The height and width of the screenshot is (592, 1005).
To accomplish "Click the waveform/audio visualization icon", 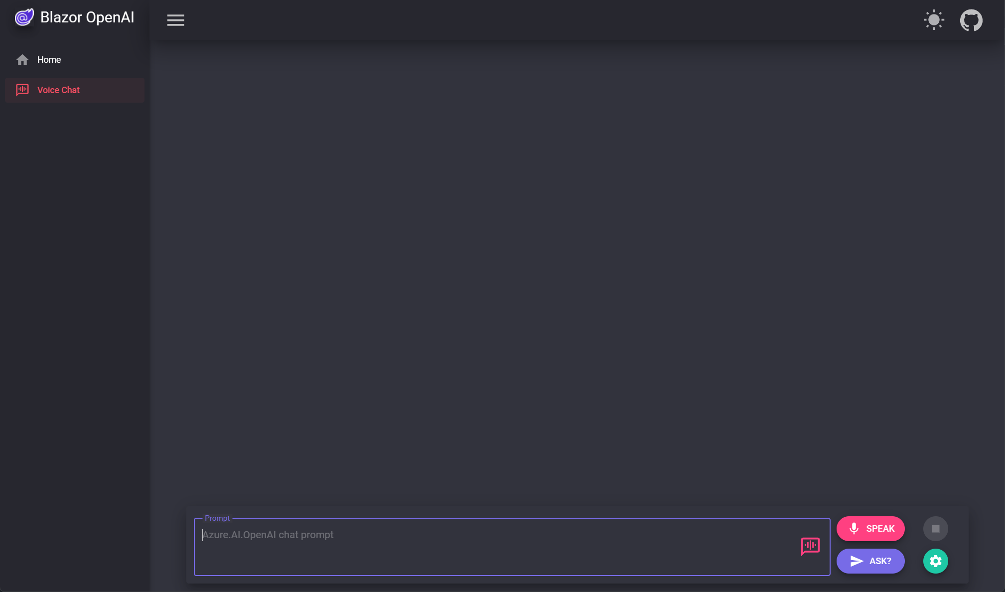I will 810,546.
